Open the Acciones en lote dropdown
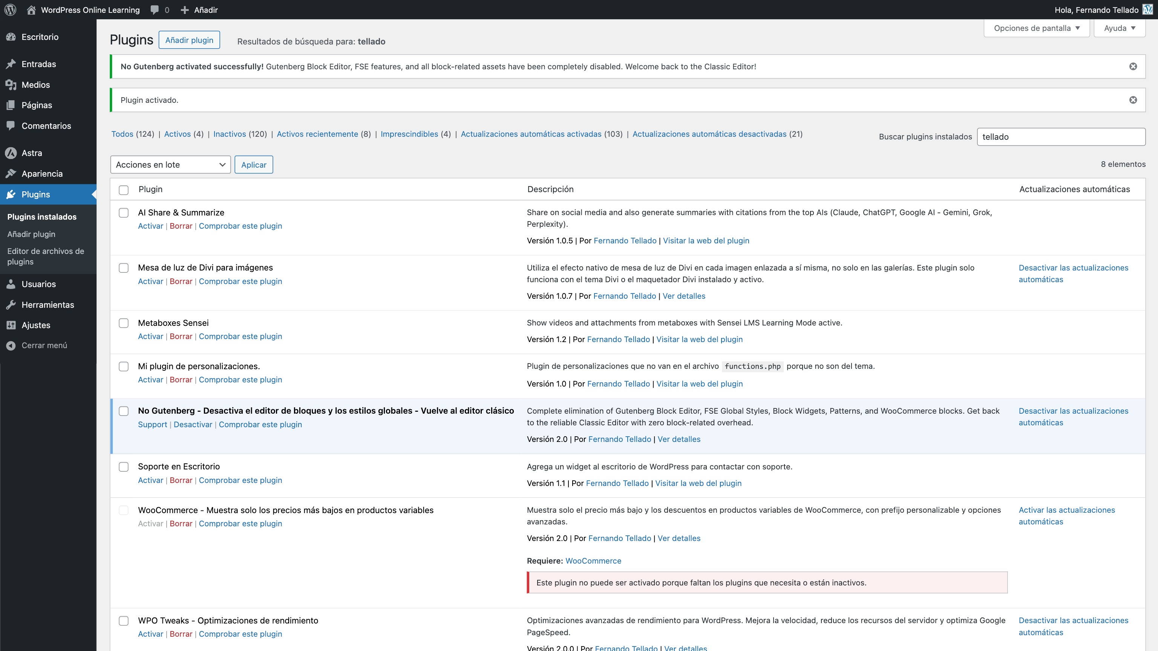This screenshot has height=651, width=1158. [x=170, y=164]
